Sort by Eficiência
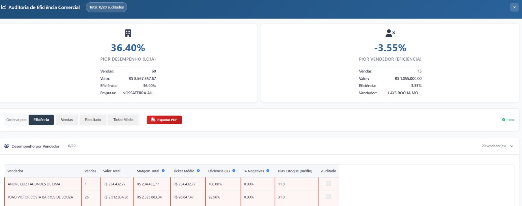Image resolution: width=522 pixels, height=206 pixels. tap(41, 120)
